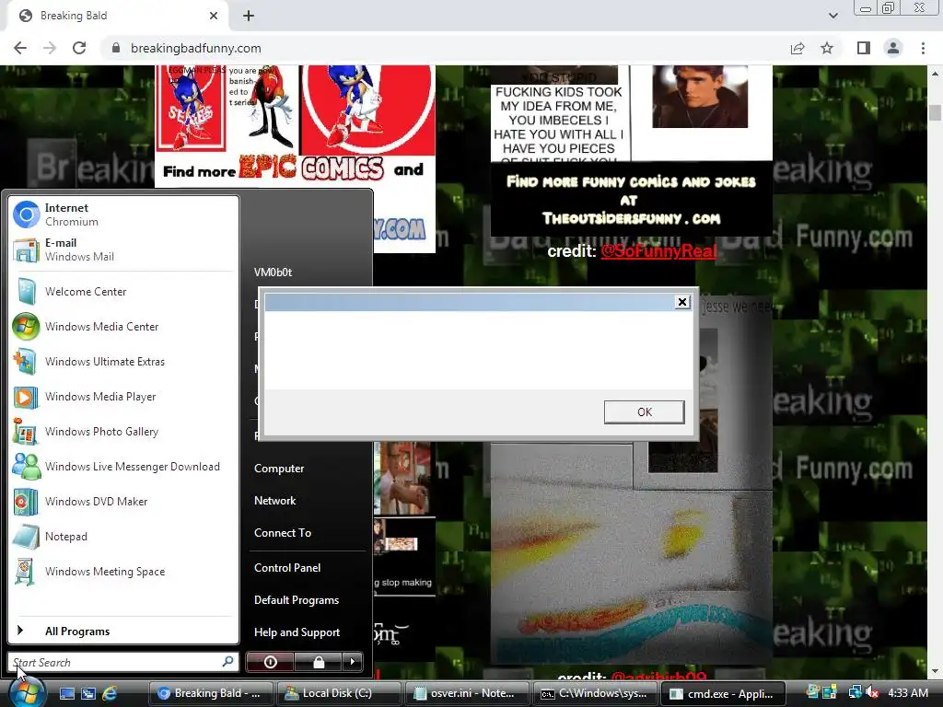Open Default Programs

(297, 600)
